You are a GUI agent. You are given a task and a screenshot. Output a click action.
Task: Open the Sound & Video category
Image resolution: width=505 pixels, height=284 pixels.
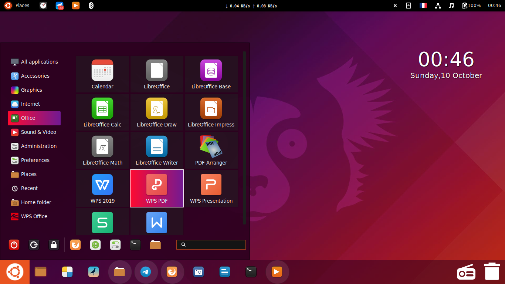pos(34,132)
